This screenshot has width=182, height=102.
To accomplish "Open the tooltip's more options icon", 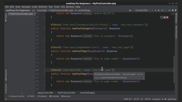I will point(144,78).
